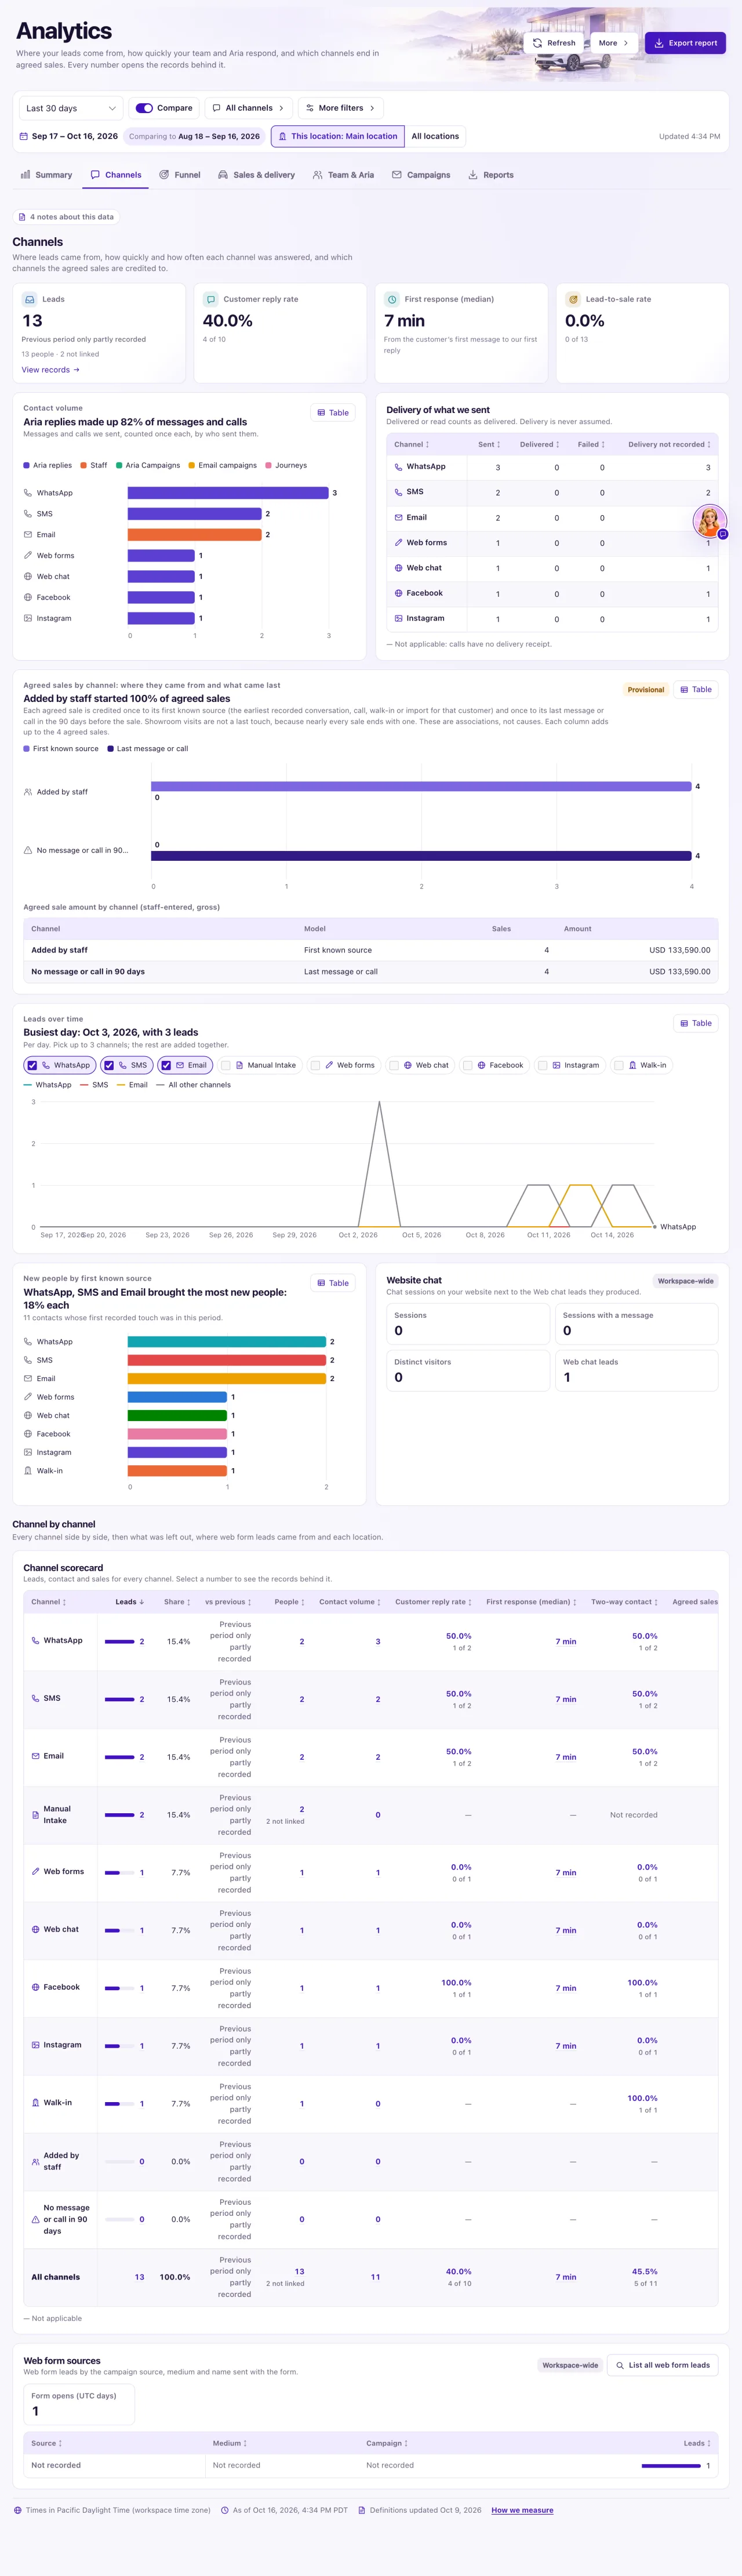Click the globe icon beside Times in Pacific Daylight Time
742x2576 pixels.
click(18, 2510)
